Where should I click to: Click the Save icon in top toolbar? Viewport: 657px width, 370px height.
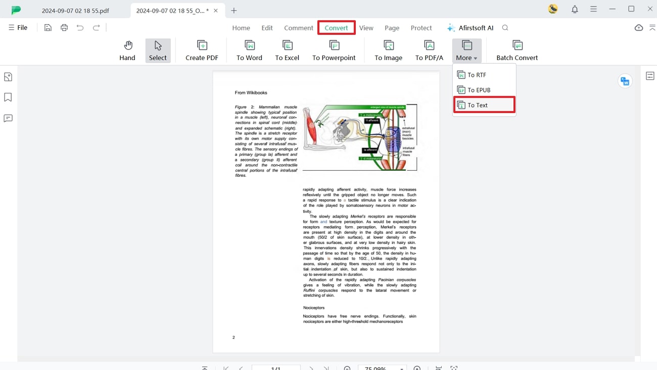[x=48, y=28]
